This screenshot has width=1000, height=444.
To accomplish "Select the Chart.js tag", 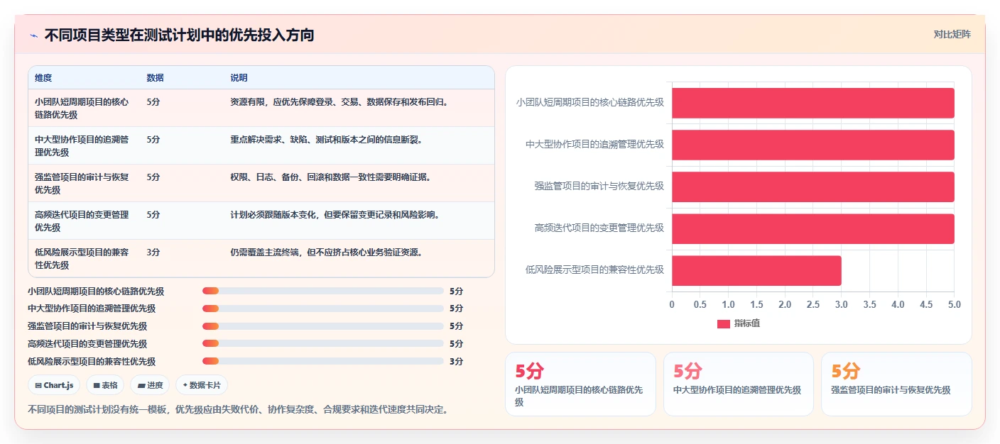I will (54, 385).
